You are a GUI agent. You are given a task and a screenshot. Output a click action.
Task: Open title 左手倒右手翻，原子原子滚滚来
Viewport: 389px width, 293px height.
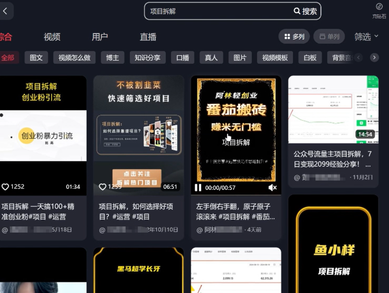point(236,211)
